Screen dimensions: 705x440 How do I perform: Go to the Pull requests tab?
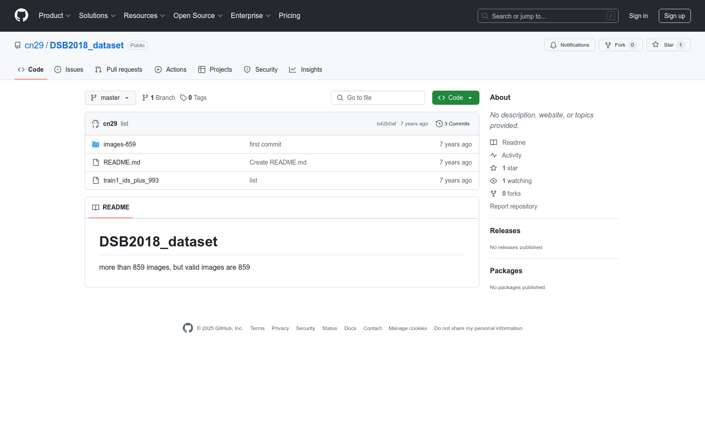click(119, 70)
